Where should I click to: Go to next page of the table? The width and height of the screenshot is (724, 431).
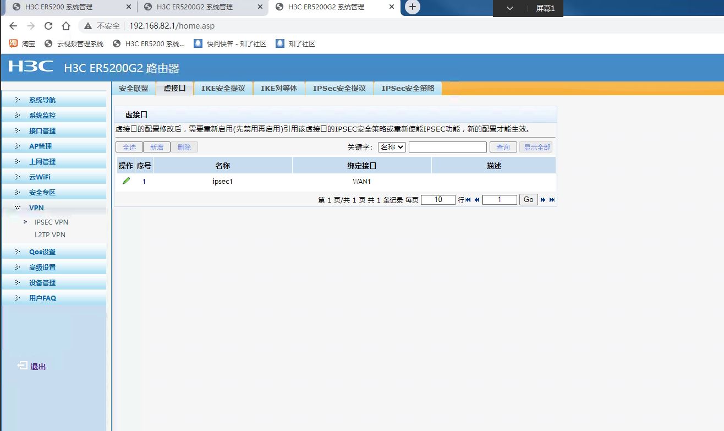(x=543, y=200)
